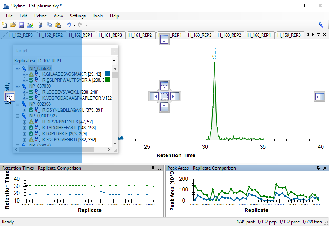Click the New Document toolbar icon

(4, 25)
